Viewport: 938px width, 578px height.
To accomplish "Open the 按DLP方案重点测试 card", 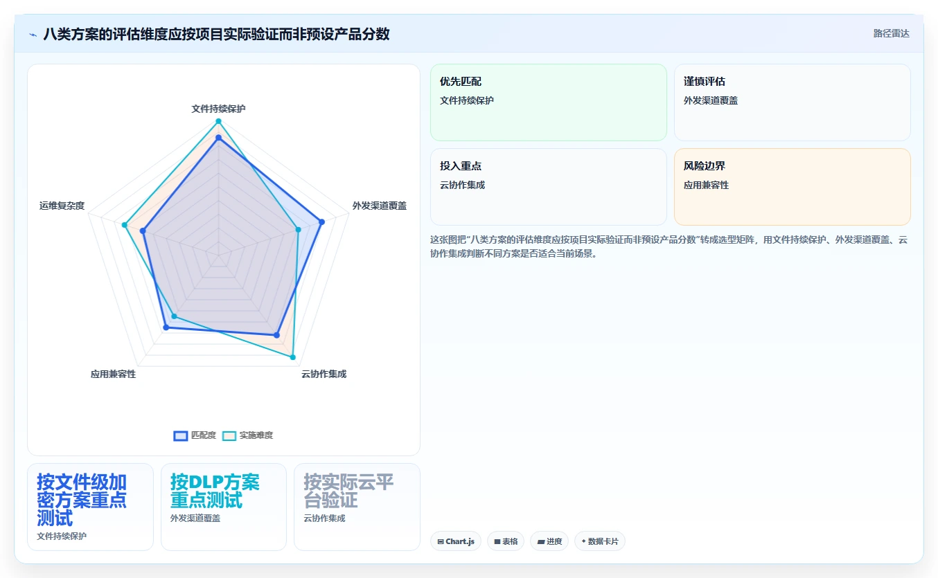I will 224,507.
